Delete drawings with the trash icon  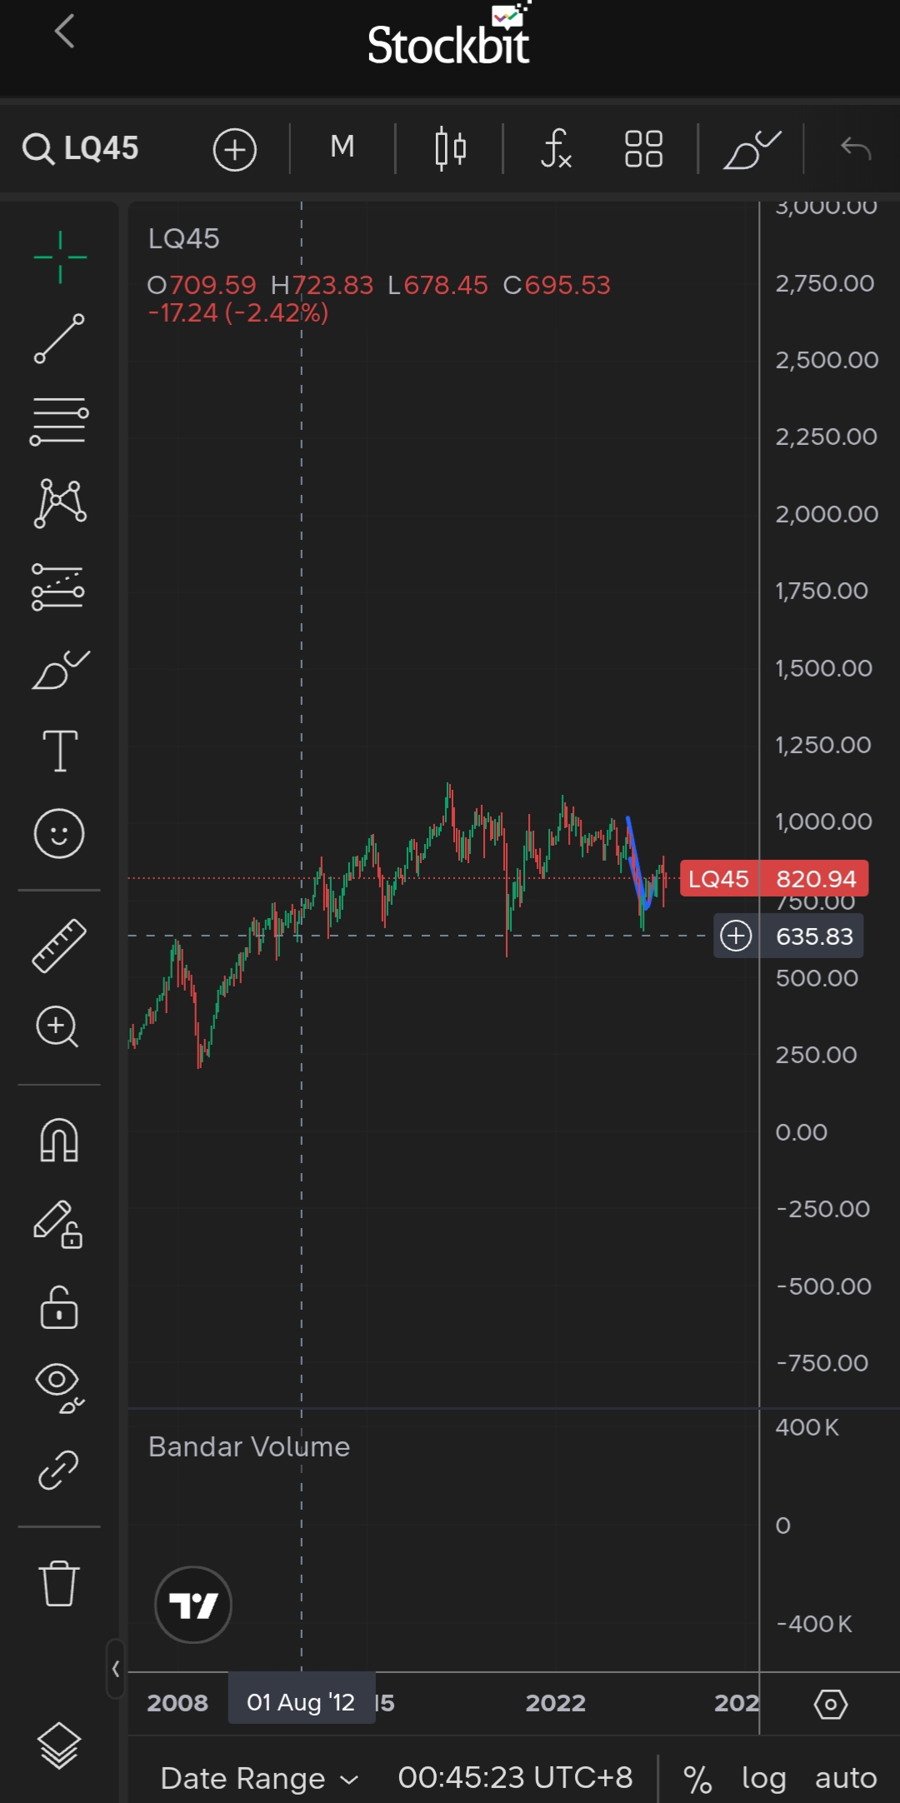point(59,1582)
